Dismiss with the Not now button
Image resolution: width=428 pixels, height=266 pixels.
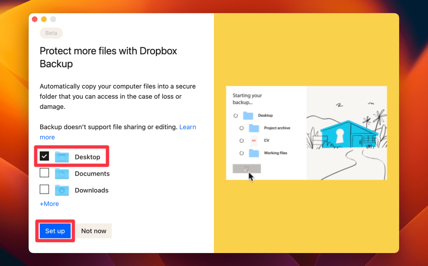(x=94, y=231)
